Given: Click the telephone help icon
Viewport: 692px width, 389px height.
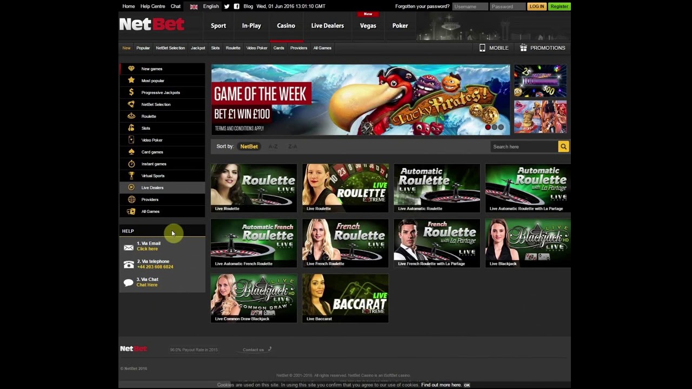Looking at the screenshot, I should 129,265.
